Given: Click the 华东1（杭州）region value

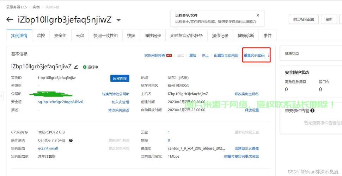Looking at the screenshot, I should pos(178,78).
